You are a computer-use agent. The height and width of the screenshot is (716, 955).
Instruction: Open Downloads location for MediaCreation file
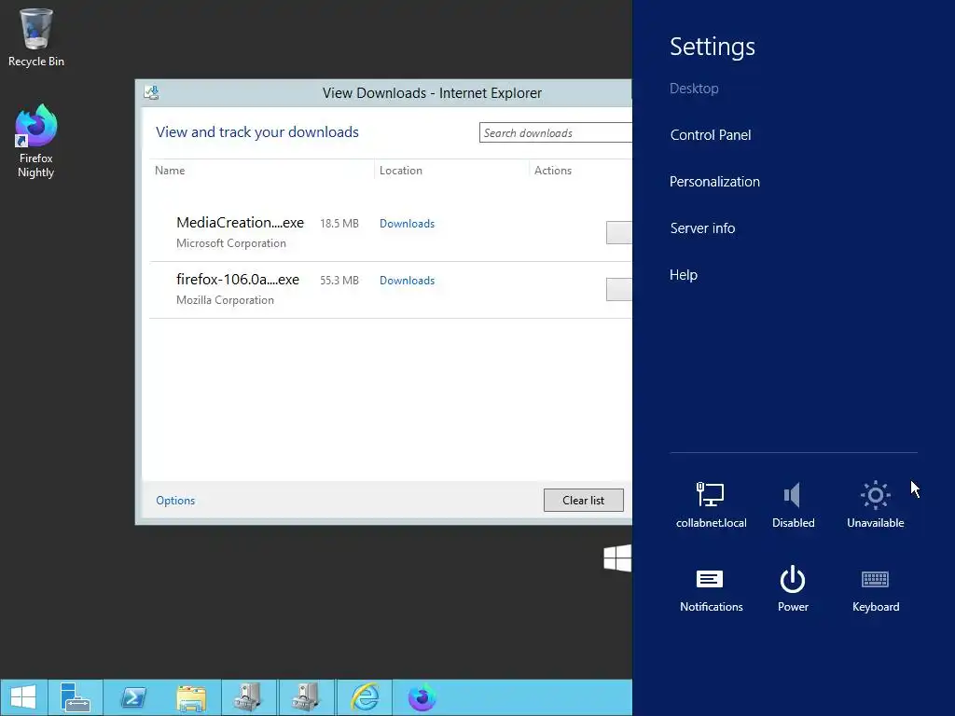point(407,224)
